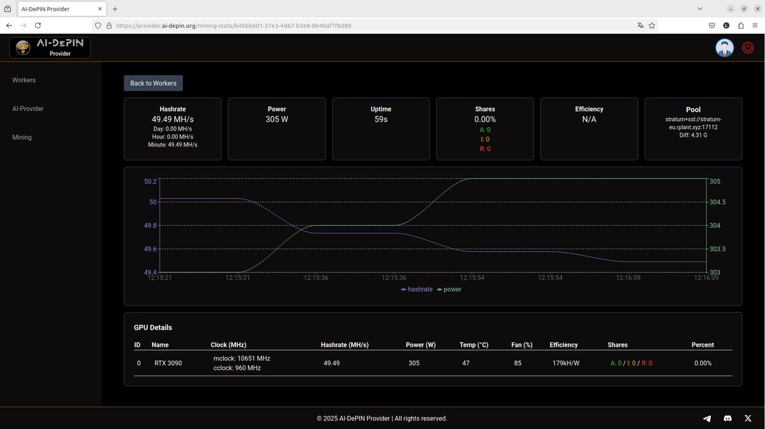Click the Temp 47 table cell
The height and width of the screenshot is (429, 765).
tap(466, 363)
